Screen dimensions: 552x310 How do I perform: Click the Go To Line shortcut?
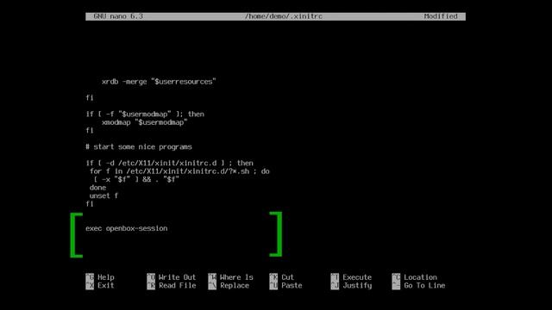click(418, 285)
